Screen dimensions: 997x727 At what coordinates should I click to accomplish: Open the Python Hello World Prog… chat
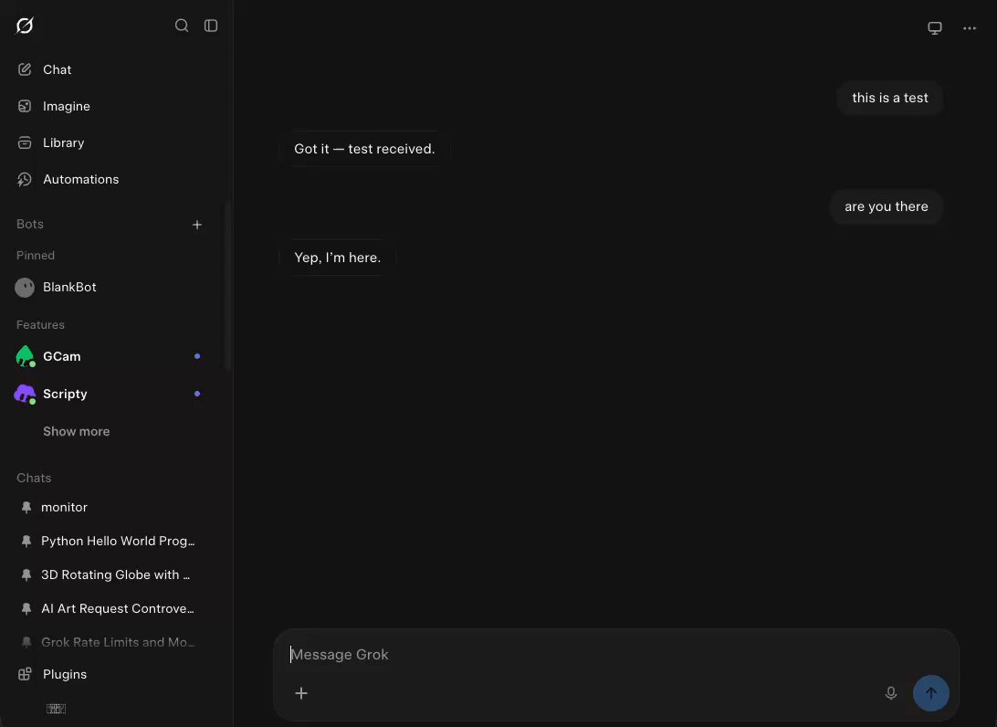point(118,542)
